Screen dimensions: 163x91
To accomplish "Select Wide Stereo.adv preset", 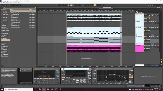I will point(16,27).
